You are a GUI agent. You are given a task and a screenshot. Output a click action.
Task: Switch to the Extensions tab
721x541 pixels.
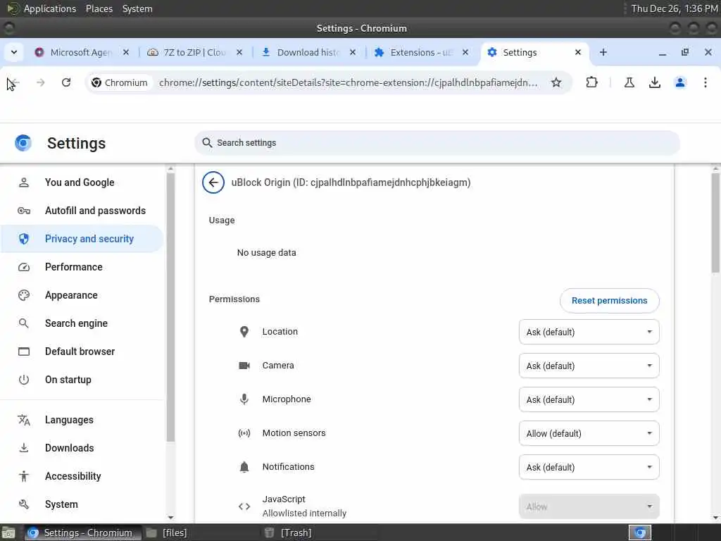421,52
